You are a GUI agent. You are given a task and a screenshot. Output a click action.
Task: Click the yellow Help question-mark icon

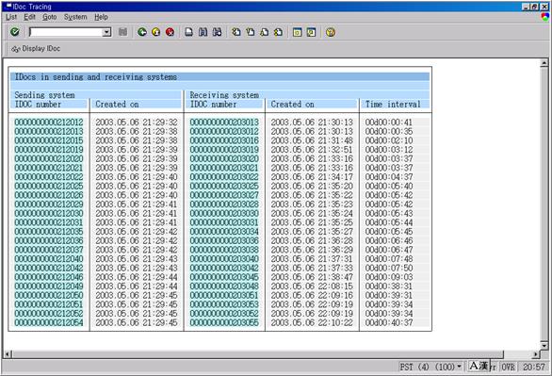(331, 32)
